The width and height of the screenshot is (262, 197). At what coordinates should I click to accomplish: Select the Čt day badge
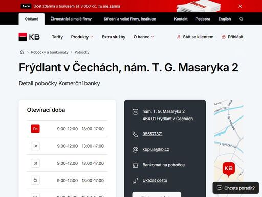pos(35,180)
